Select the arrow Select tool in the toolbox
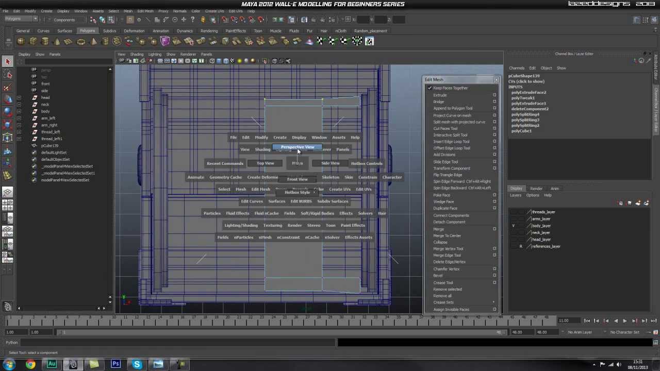The width and height of the screenshot is (660, 371). [x=8, y=62]
